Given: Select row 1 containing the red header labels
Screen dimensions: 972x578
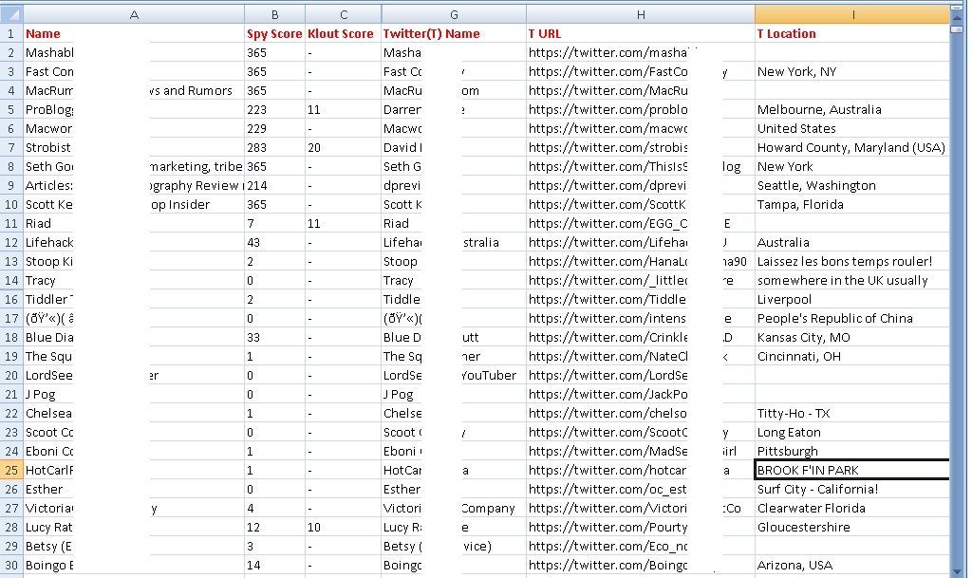Looking at the screenshot, I should tap(10, 33).
